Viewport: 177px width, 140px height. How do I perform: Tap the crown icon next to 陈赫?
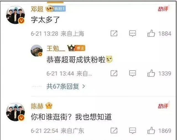click(x=49, y=105)
